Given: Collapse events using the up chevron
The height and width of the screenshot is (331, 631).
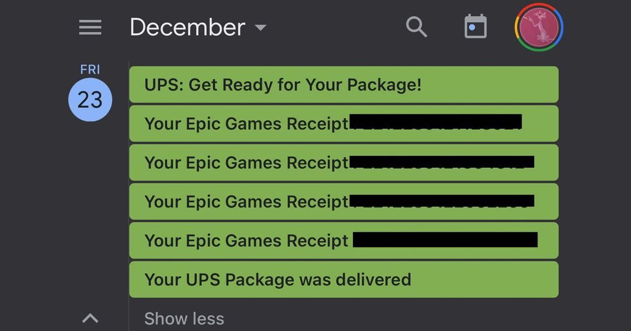Looking at the screenshot, I should tap(90, 317).
